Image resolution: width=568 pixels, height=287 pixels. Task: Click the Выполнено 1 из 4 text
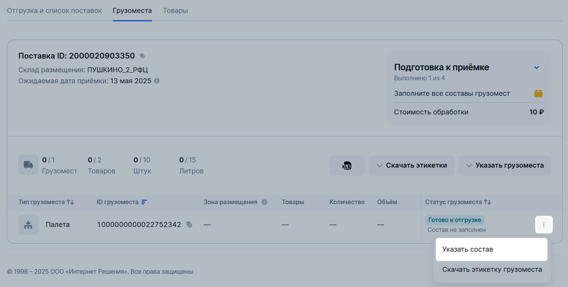point(419,78)
